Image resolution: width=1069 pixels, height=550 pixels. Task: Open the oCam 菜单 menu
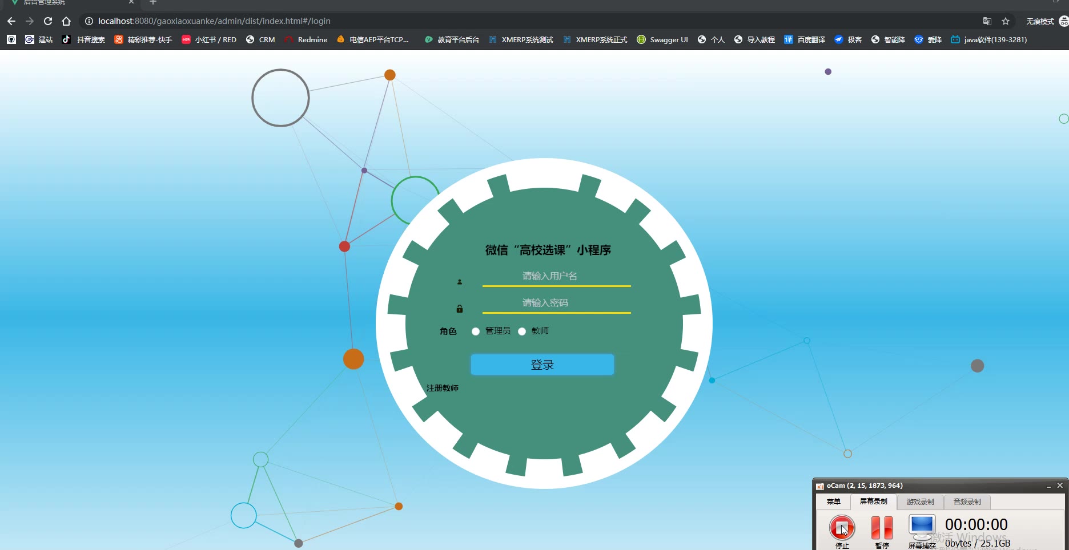[834, 502]
